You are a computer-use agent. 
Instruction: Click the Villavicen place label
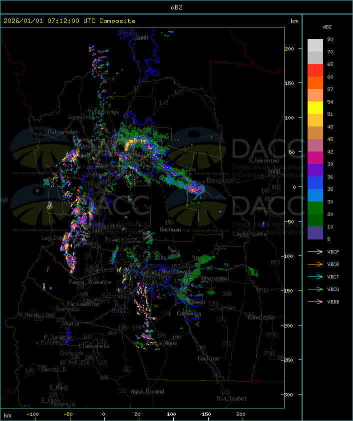[103, 112]
